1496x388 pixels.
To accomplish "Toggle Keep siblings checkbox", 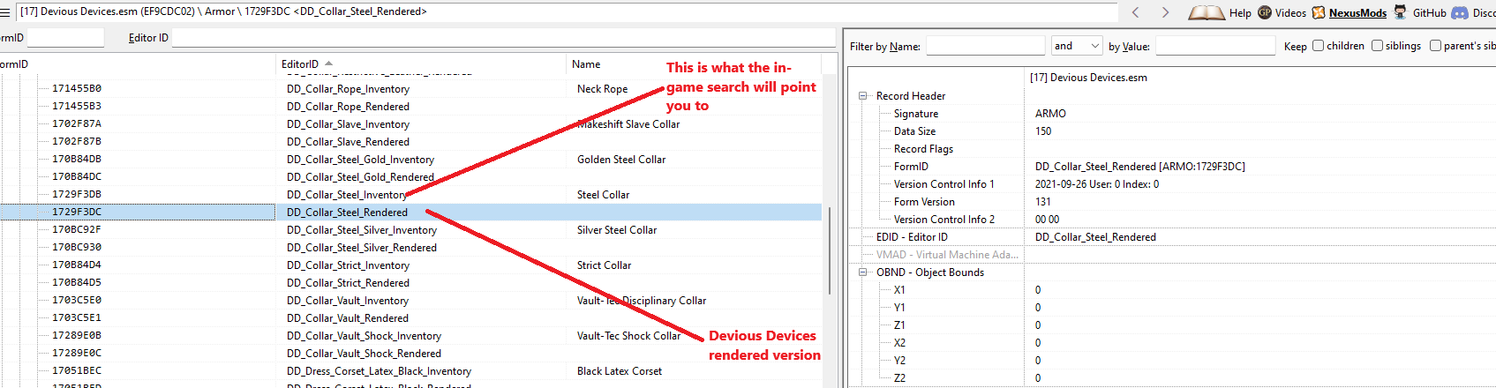I will [1377, 46].
